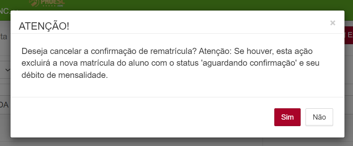Expand the chevron dropdown behind the dialog
This screenshot has width=353, height=146.
click(7, 70)
